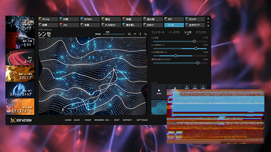Click the horizontal mirror icon above the waveform display
271x152 pixels.
pos(135,34)
